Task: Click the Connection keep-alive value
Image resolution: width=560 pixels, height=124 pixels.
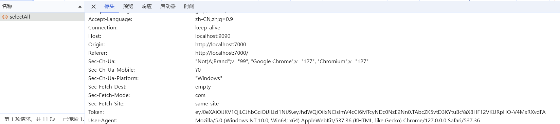Action: (208, 28)
